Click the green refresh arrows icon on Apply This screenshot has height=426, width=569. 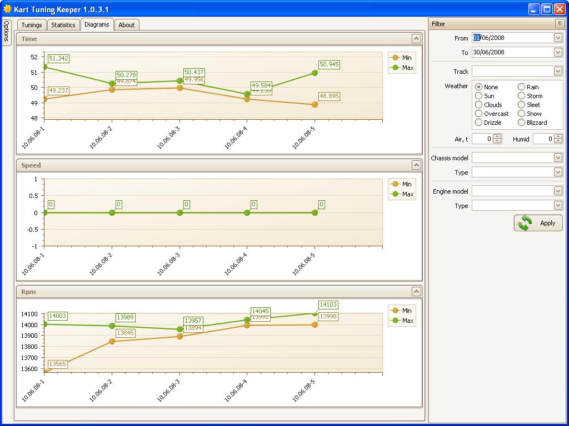[525, 223]
